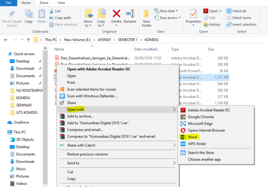This screenshot has height=187, width=268.
Task: Open Downloads under Quick access
Action: (x=25, y=69)
